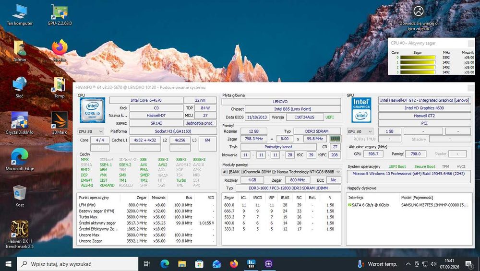
Task: Open the GPU #0 selector dropdown
Action: click(x=360, y=131)
